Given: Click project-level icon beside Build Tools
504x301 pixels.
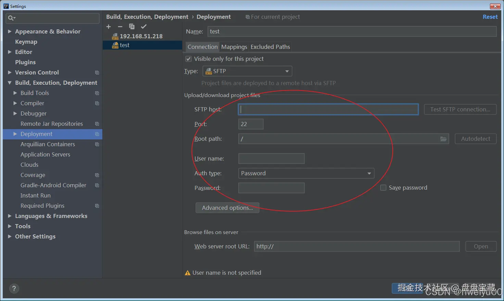Looking at the screenshot, I should click(x=97, y=93).
